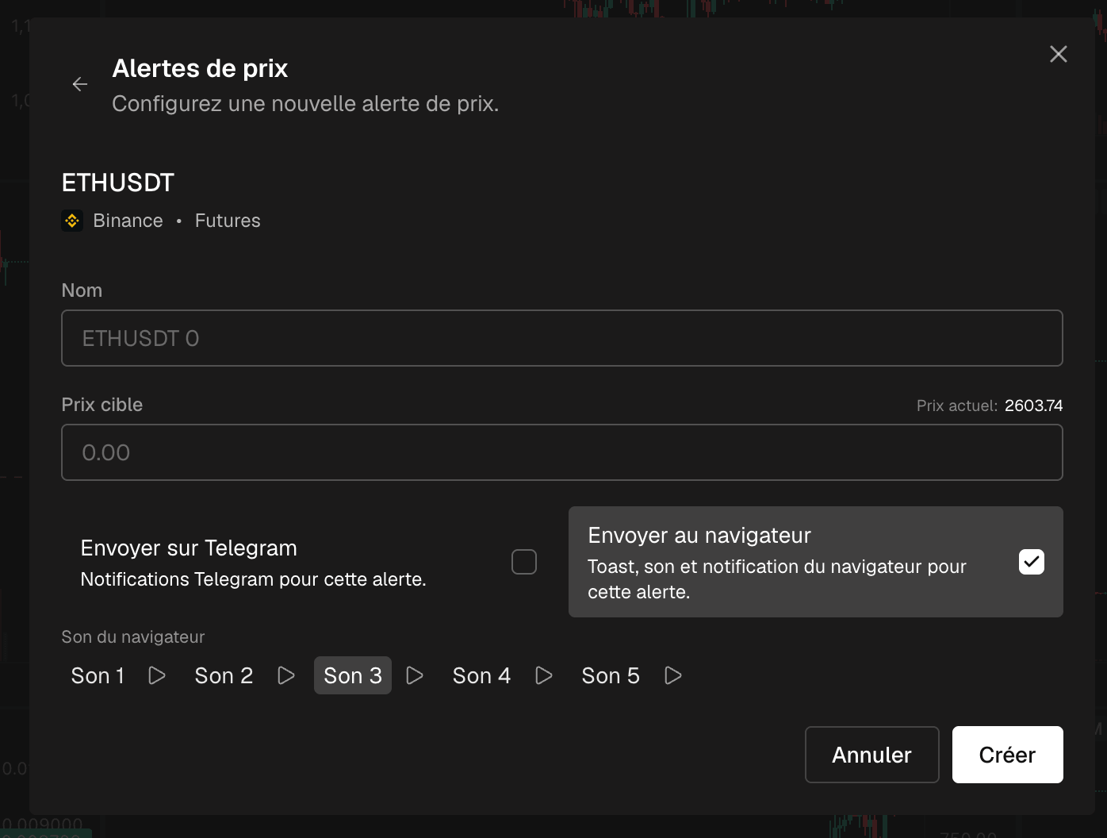This screenshot has height=838, width=1107.
Task: Preview Son 2 with its play icon
Action: [286, 675]
